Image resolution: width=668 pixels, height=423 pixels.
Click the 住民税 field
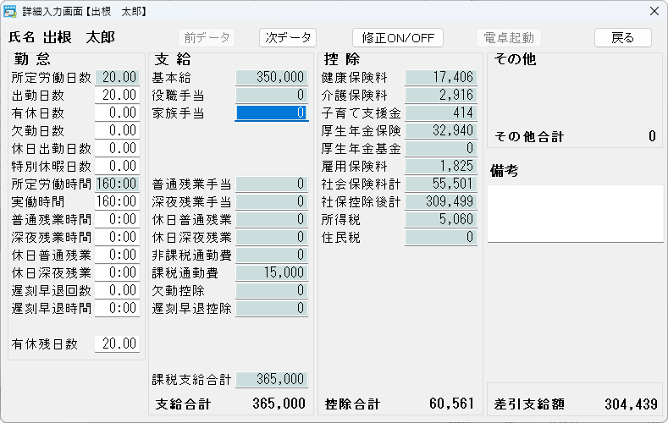[x=440, y=238]
